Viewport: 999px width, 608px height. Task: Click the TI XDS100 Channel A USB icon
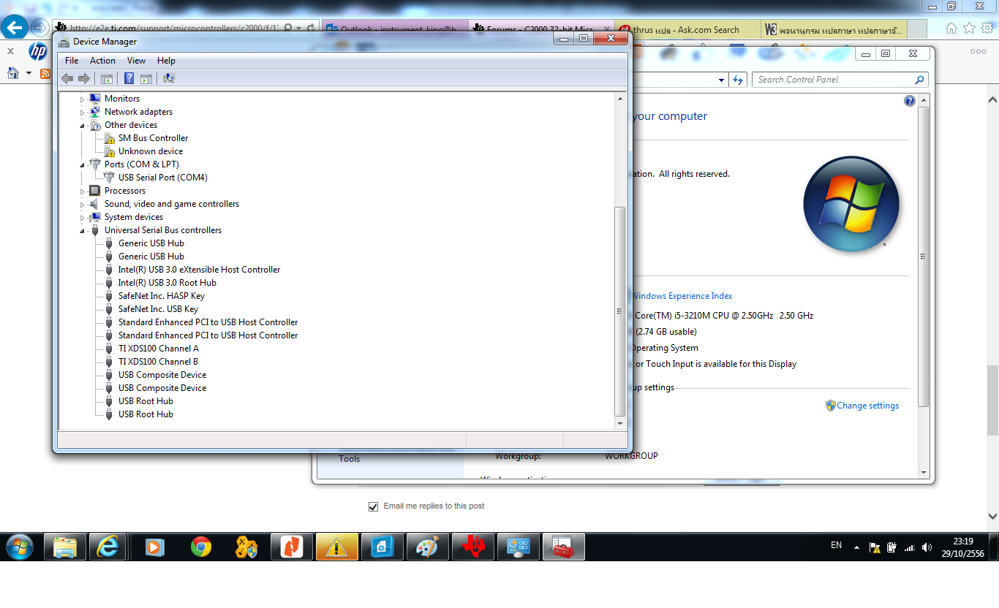110,349
